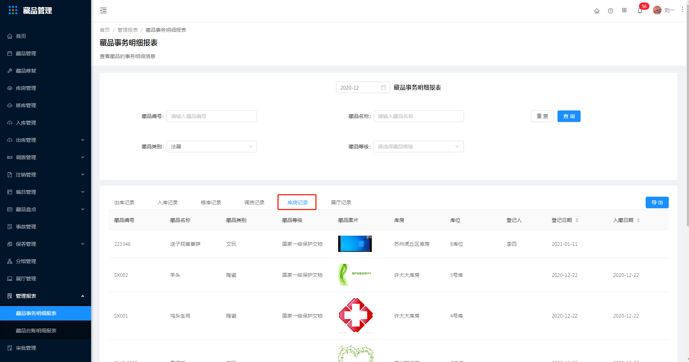Viewport: 689px width, 362px height.
Task: Open 藏品类别 dropdown showing 法器
Action: pos(212,147)
